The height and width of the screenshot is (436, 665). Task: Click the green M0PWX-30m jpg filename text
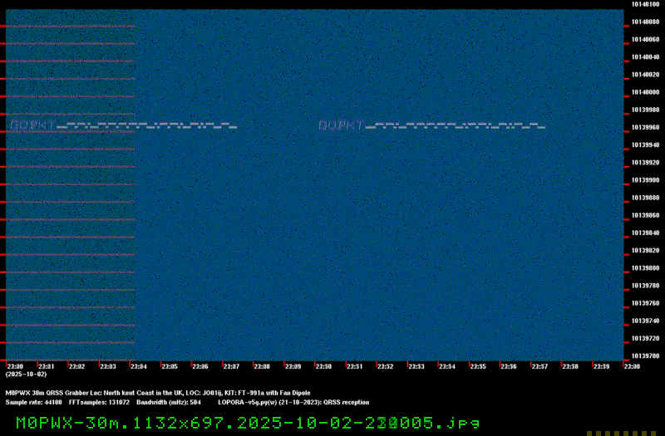(248, 422)
